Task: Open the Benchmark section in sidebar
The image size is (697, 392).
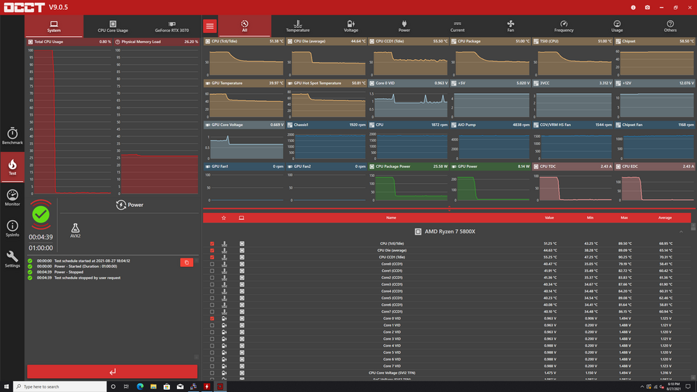Action: tap(13, 136)
